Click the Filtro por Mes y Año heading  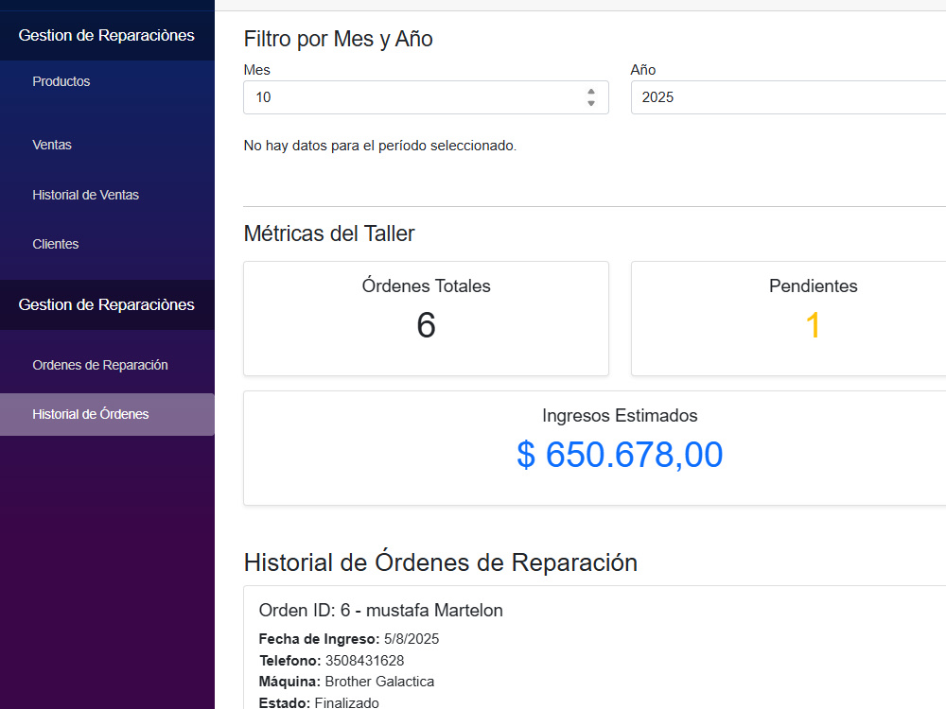tap(338, 39)
